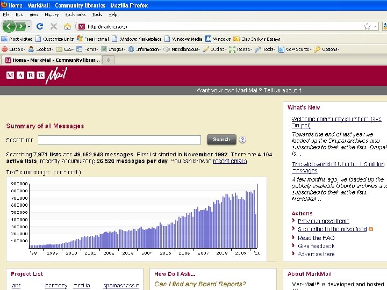387x290 pixels.
Task: Open the ant project link
Action: point(16,286)
